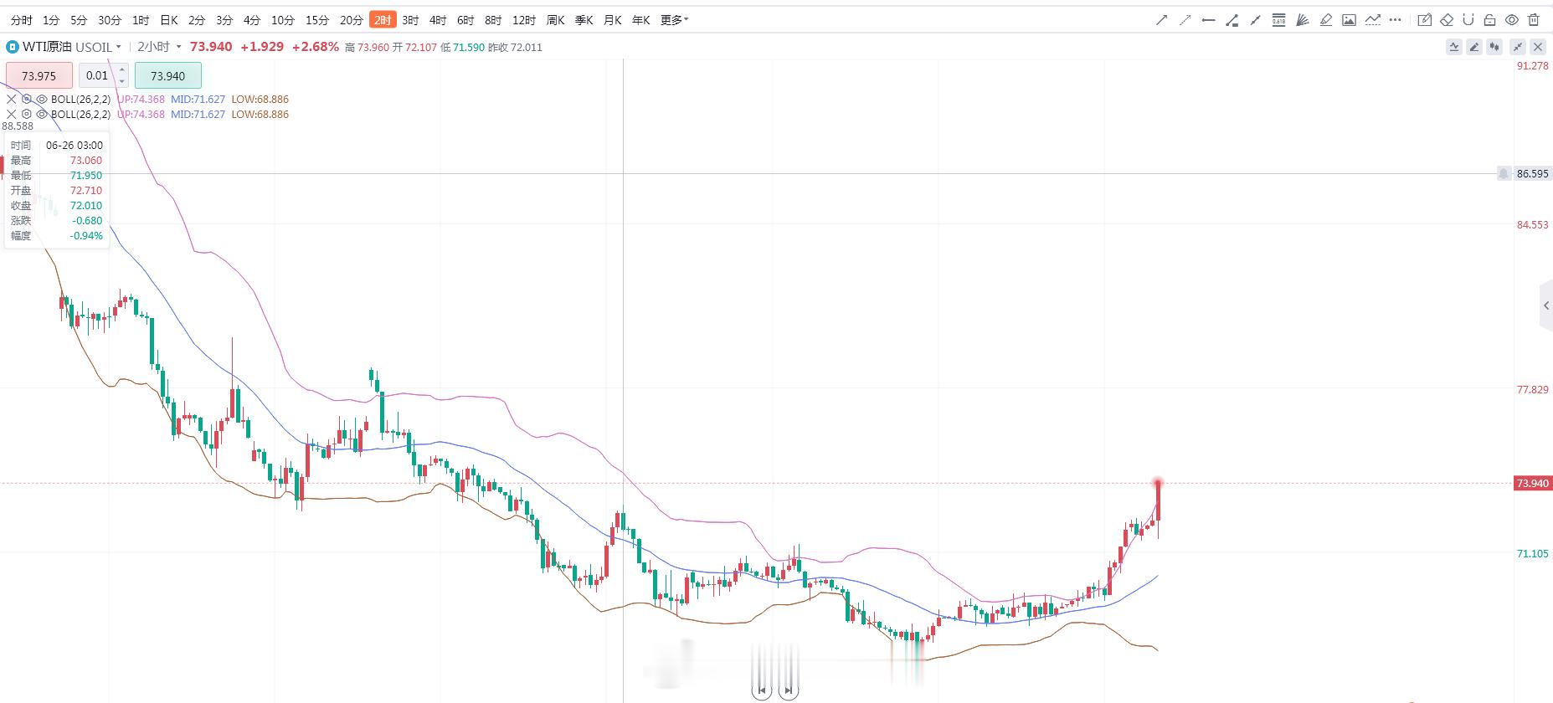Viewport: 1553px width, 703px height.
Task: Click the red 73.975 sell price button
Action: pos(39,75)
